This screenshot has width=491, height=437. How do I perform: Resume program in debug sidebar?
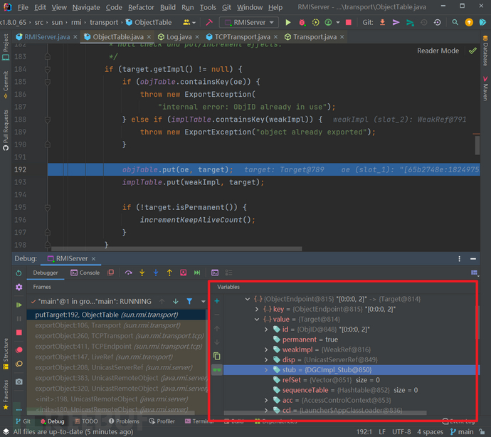(x=19, y=305)
